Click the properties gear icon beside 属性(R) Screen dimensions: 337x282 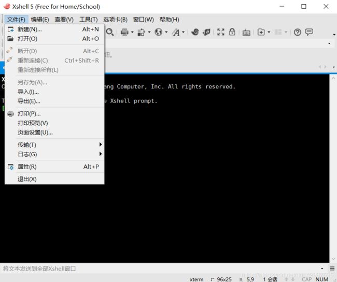click(x=10, y=167)
